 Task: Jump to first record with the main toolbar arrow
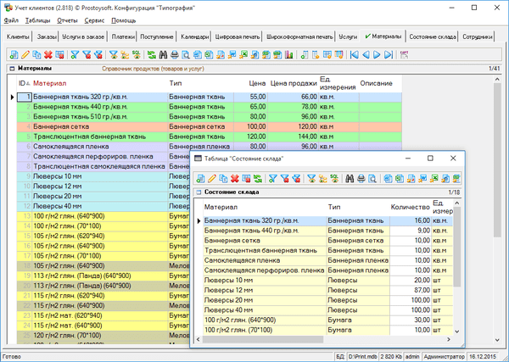pos(354,55)
